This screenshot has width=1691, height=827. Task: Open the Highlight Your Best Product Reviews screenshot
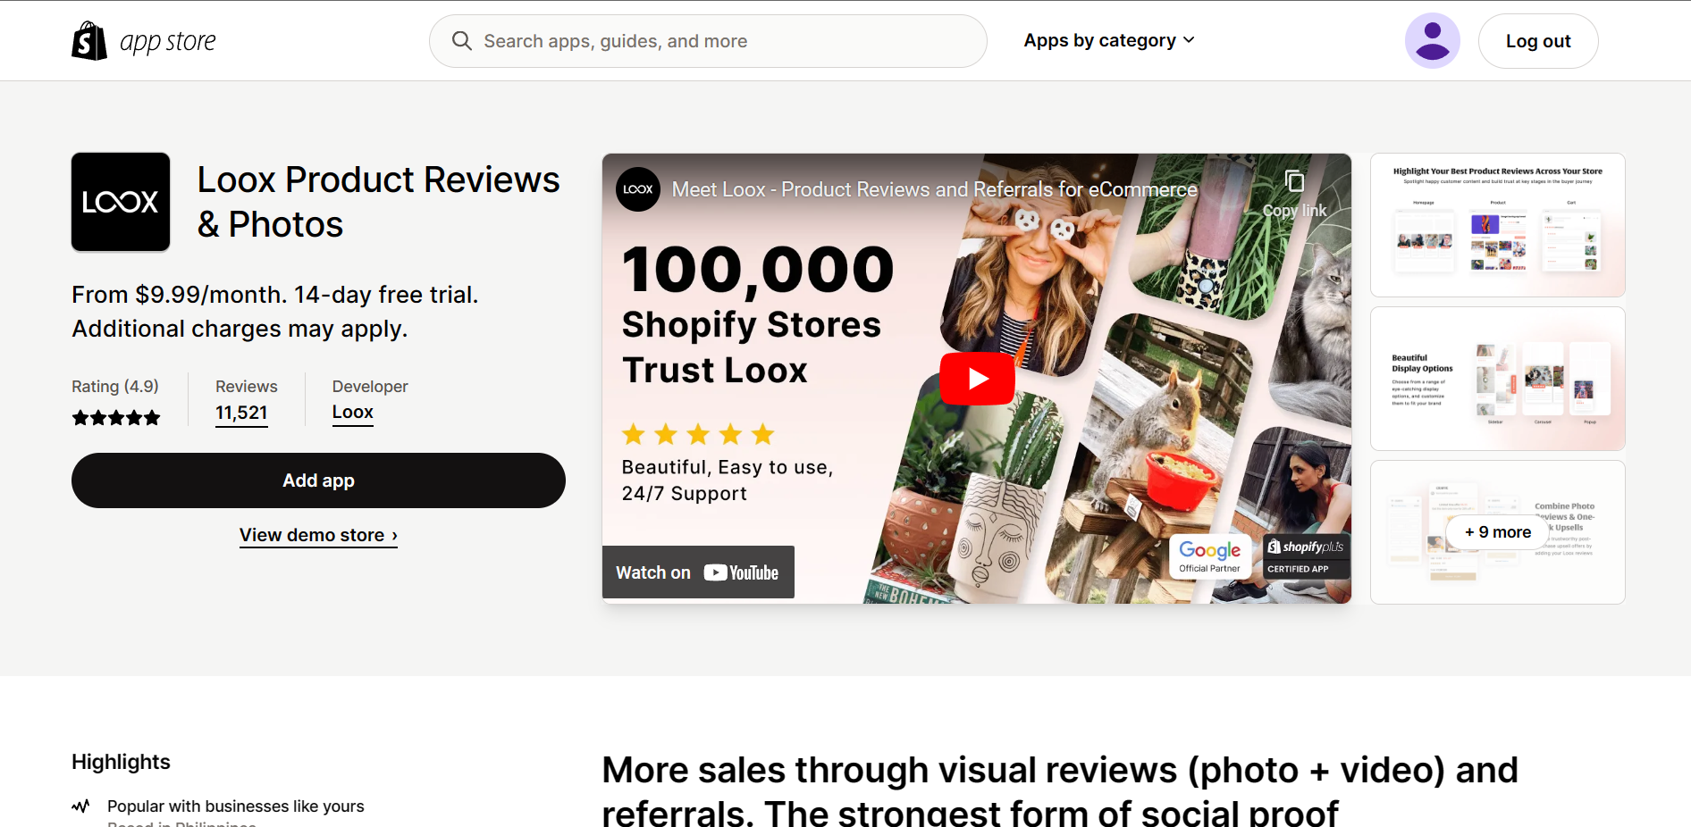pos(1497,225)
